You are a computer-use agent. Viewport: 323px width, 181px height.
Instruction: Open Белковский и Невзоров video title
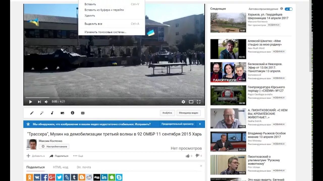pos(265,68)
